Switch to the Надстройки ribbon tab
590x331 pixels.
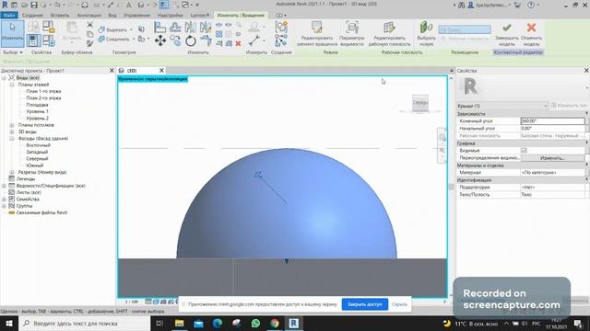[170, 16]
